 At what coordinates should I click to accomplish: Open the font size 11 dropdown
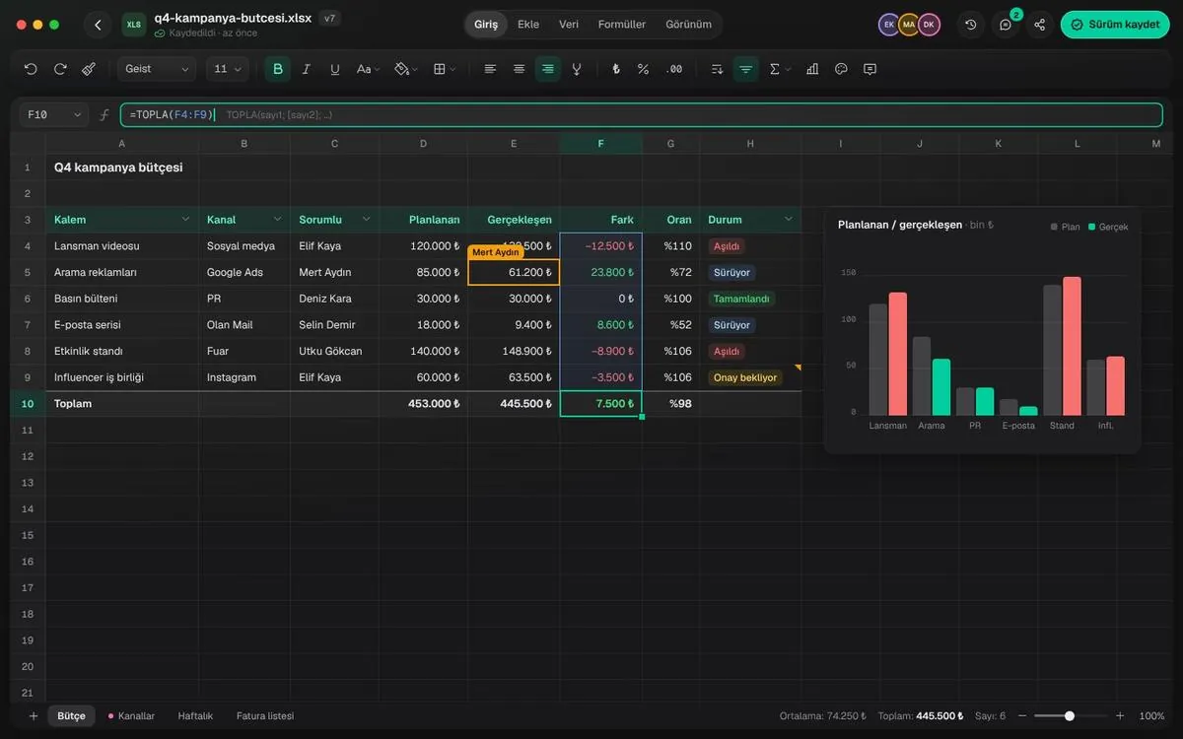point(228,69)
